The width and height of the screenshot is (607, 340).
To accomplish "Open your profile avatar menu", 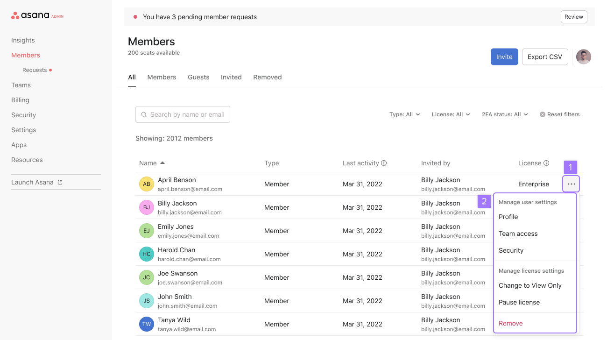I will point(583,57).
